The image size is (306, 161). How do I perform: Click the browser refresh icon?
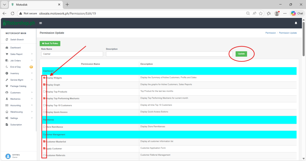[13, 13]
